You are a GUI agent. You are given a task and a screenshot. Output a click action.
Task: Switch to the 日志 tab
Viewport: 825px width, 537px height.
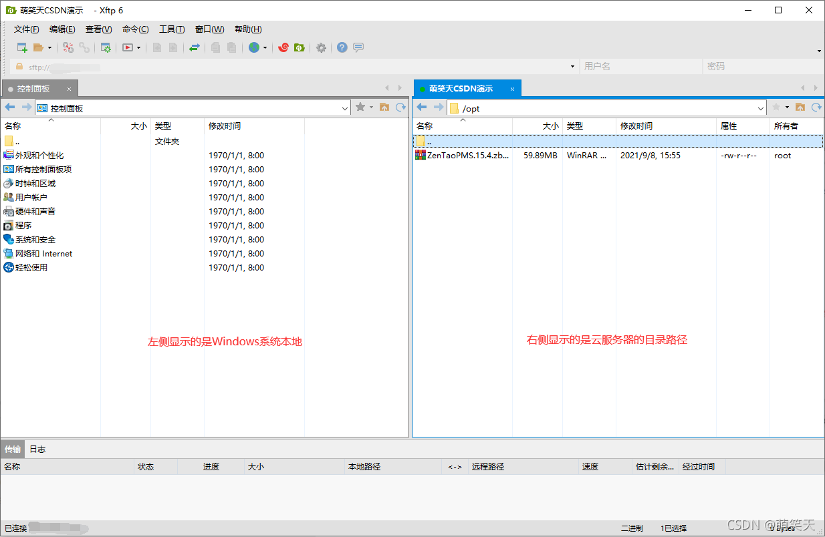37,450
